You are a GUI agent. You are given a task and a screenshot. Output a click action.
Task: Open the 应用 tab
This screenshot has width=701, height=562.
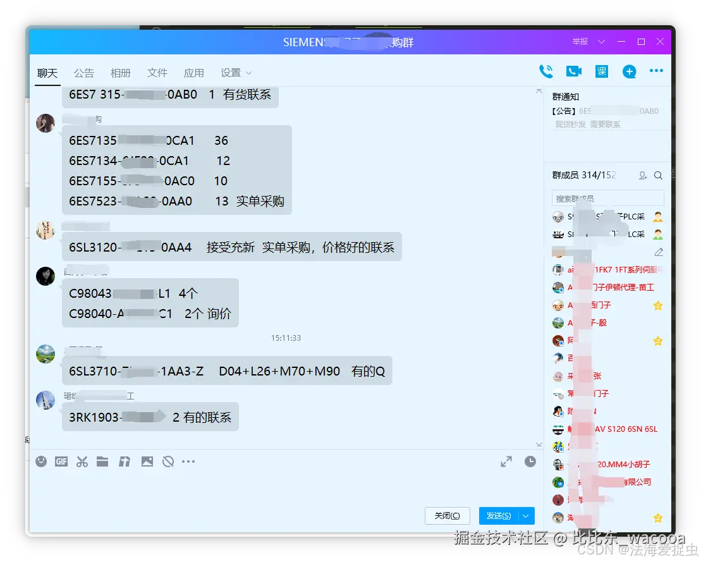point(194,73)
